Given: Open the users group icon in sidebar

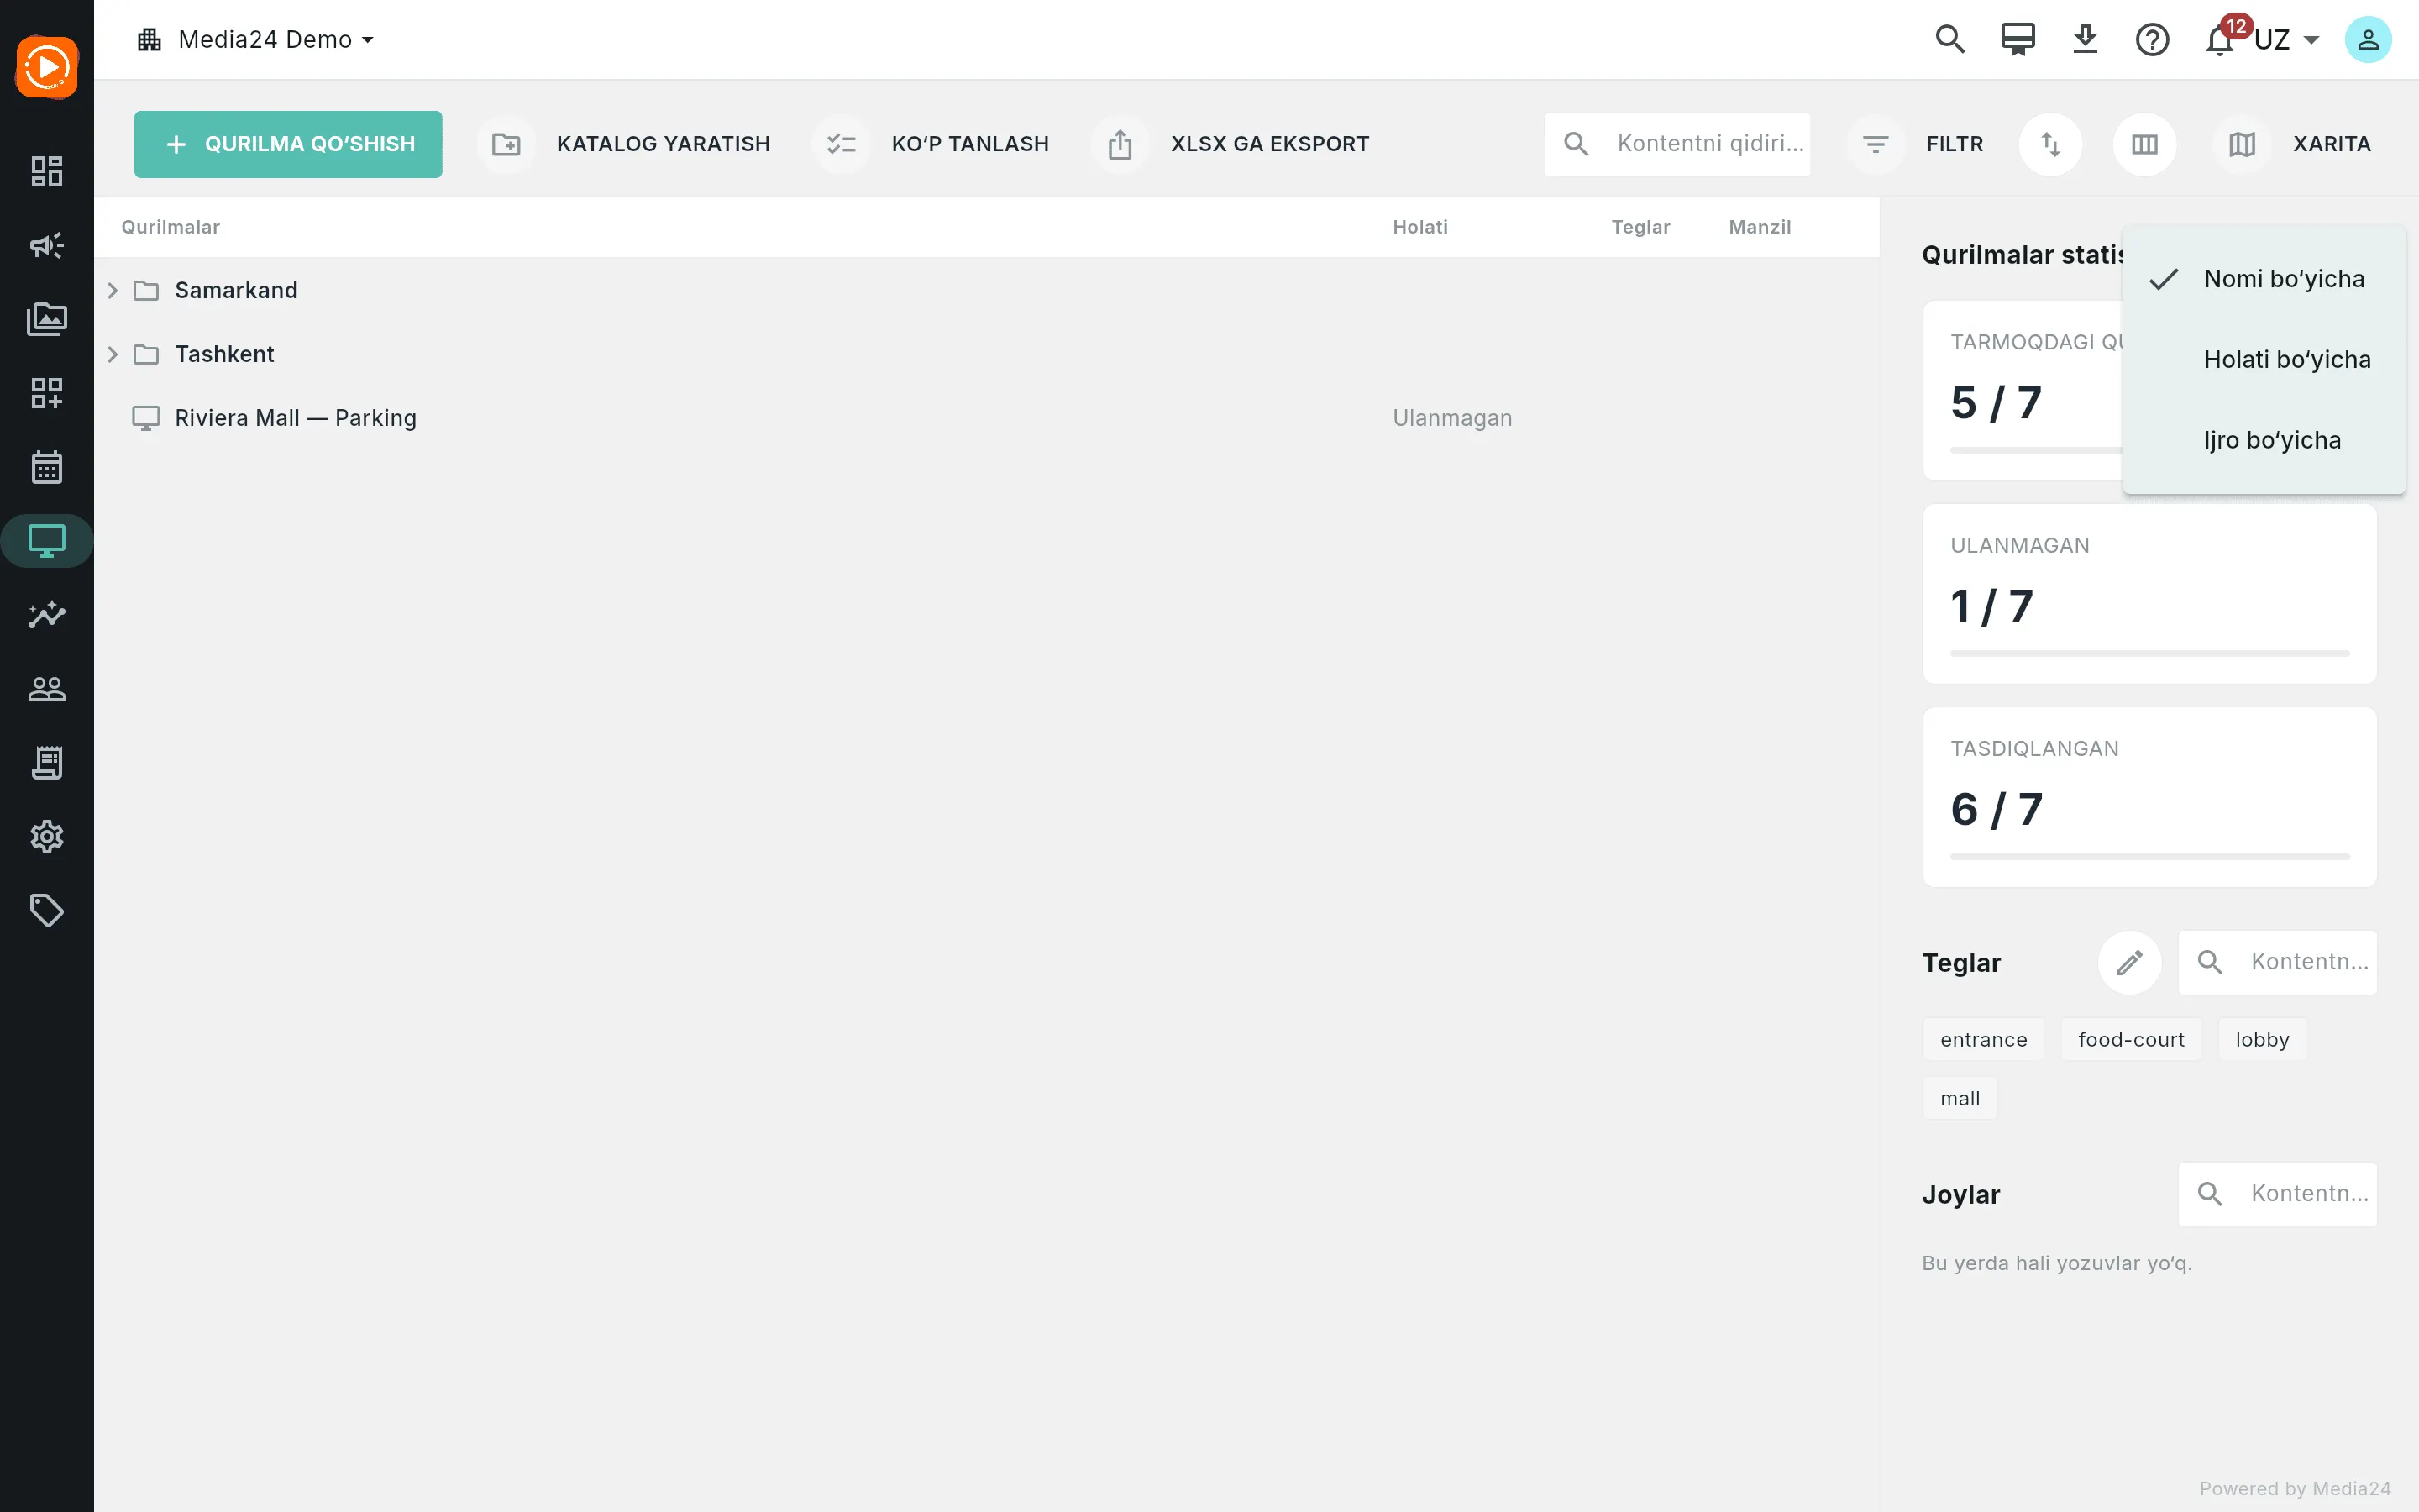Looking at the screenshot, I should tap(47, 689).
